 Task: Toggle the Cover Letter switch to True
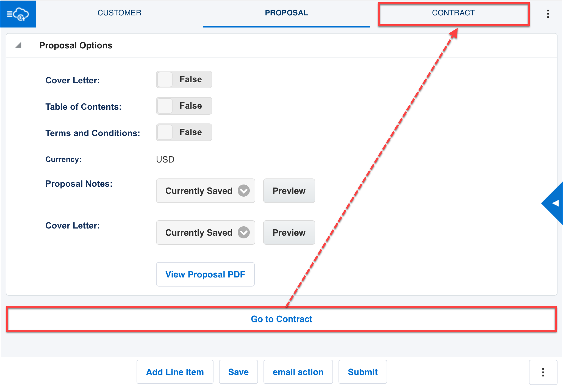[x=184, y=79]
